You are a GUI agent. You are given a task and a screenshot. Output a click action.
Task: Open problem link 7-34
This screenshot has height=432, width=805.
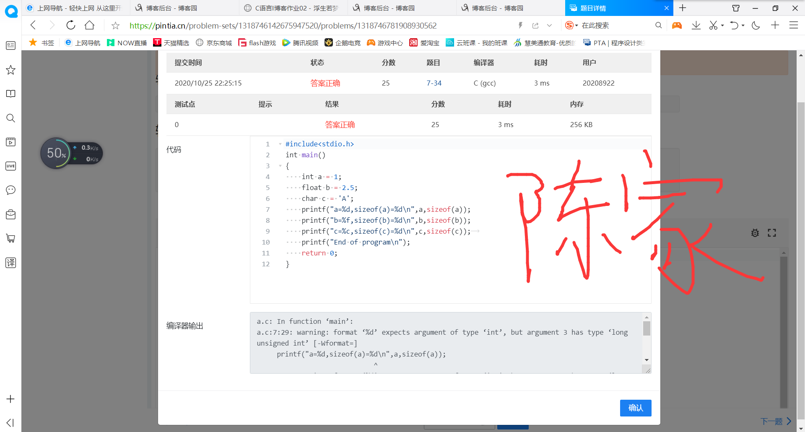coord(434,83)
